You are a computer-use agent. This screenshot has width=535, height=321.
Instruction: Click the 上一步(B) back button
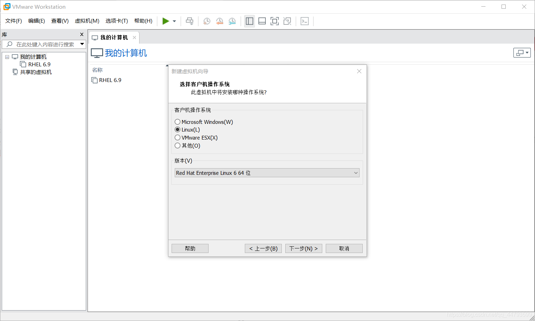point(263,248)
